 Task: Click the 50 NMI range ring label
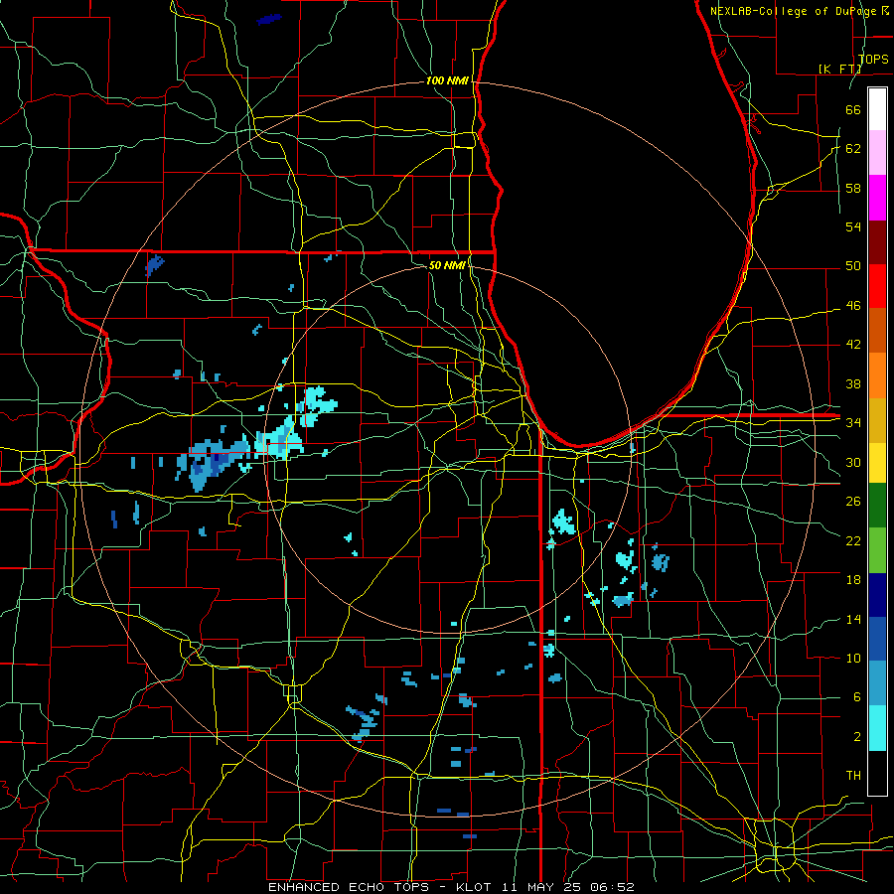(447, 265)
